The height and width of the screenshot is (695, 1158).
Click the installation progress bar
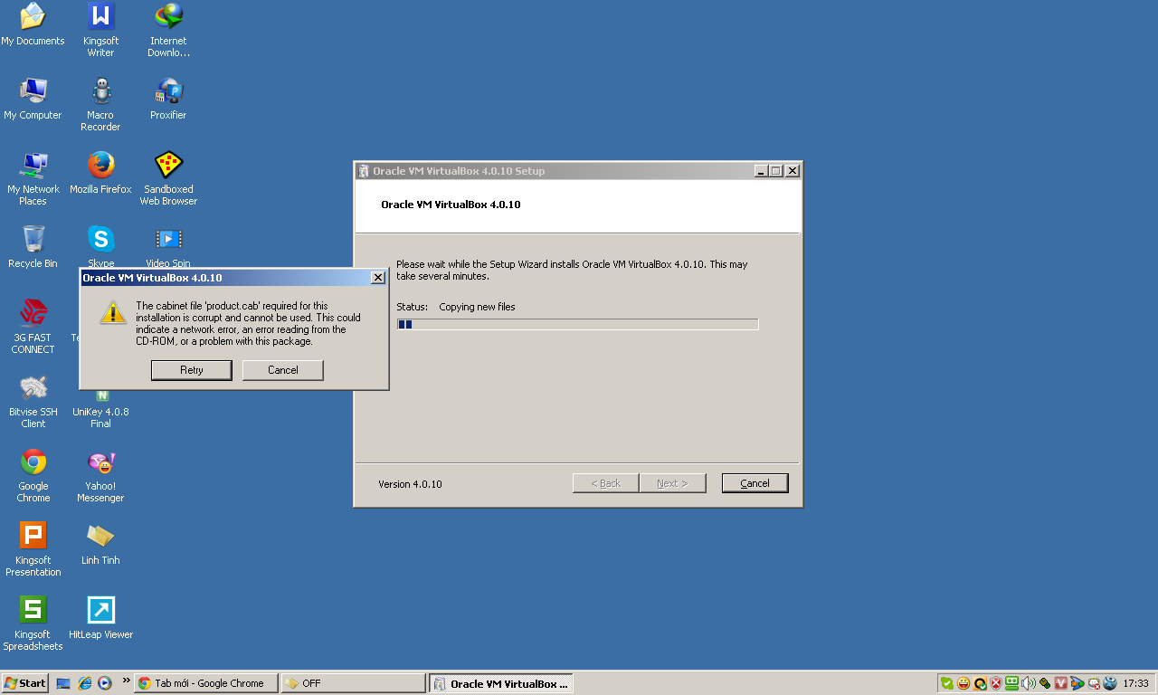tap(577, 324)
